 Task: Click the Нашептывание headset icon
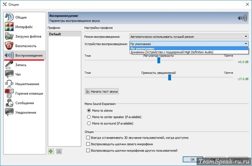(x=9, y=84)
